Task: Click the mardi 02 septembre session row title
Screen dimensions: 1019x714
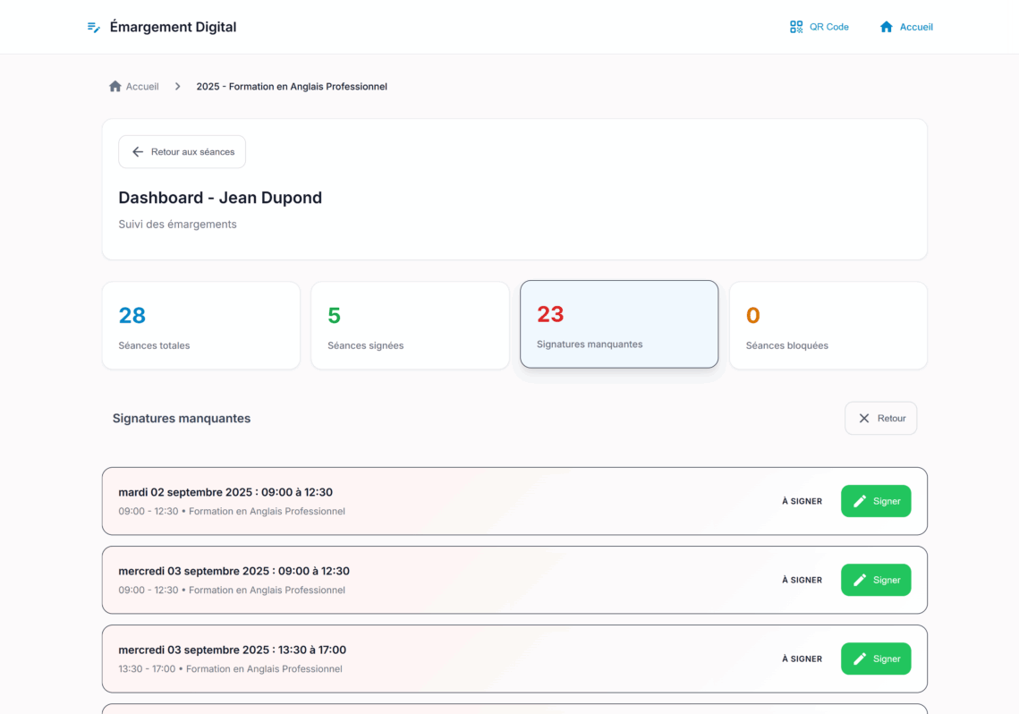Action: (x=225, y=492)
